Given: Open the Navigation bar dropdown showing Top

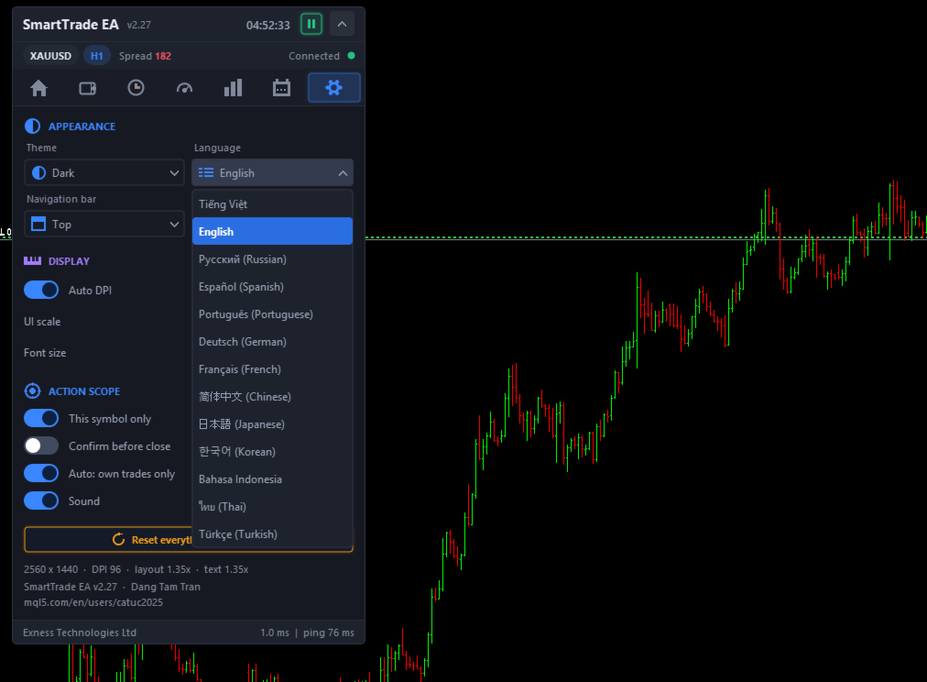Looking at the screenshot, I should coord(104,225).
